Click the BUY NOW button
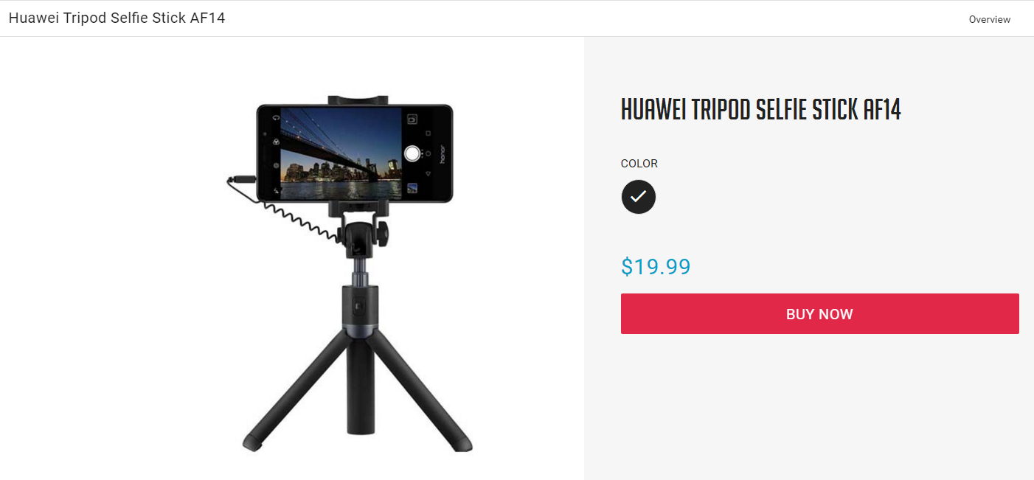This screenshot has width=1034, height=480. [x=820, y=314]
